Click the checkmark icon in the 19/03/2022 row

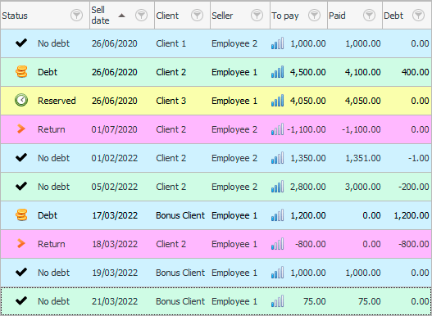pyautogui.click(x=21, y=273)
